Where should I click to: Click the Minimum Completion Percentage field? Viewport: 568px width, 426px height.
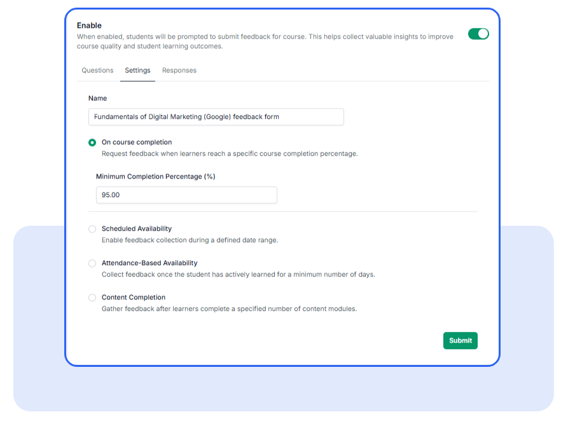(186, 195)
